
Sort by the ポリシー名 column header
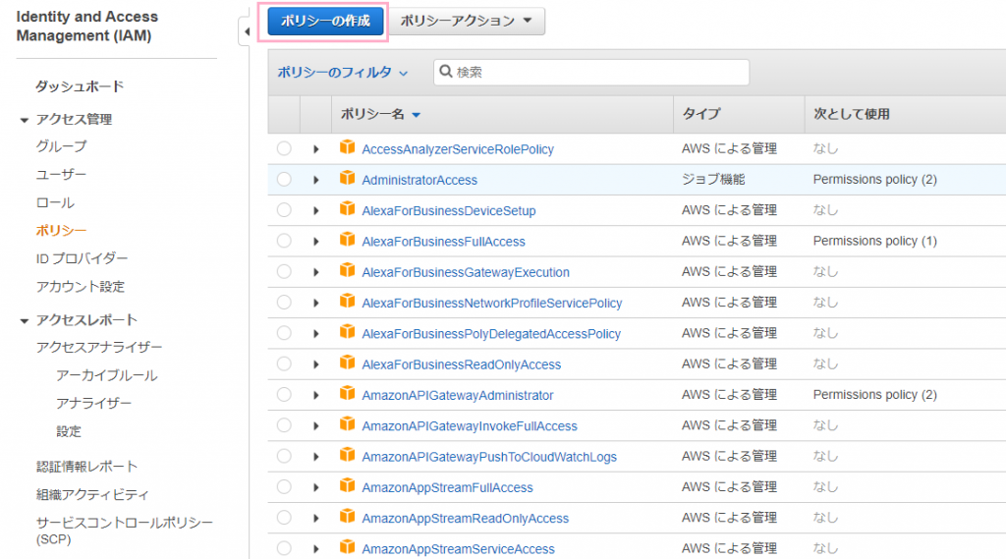380,114
